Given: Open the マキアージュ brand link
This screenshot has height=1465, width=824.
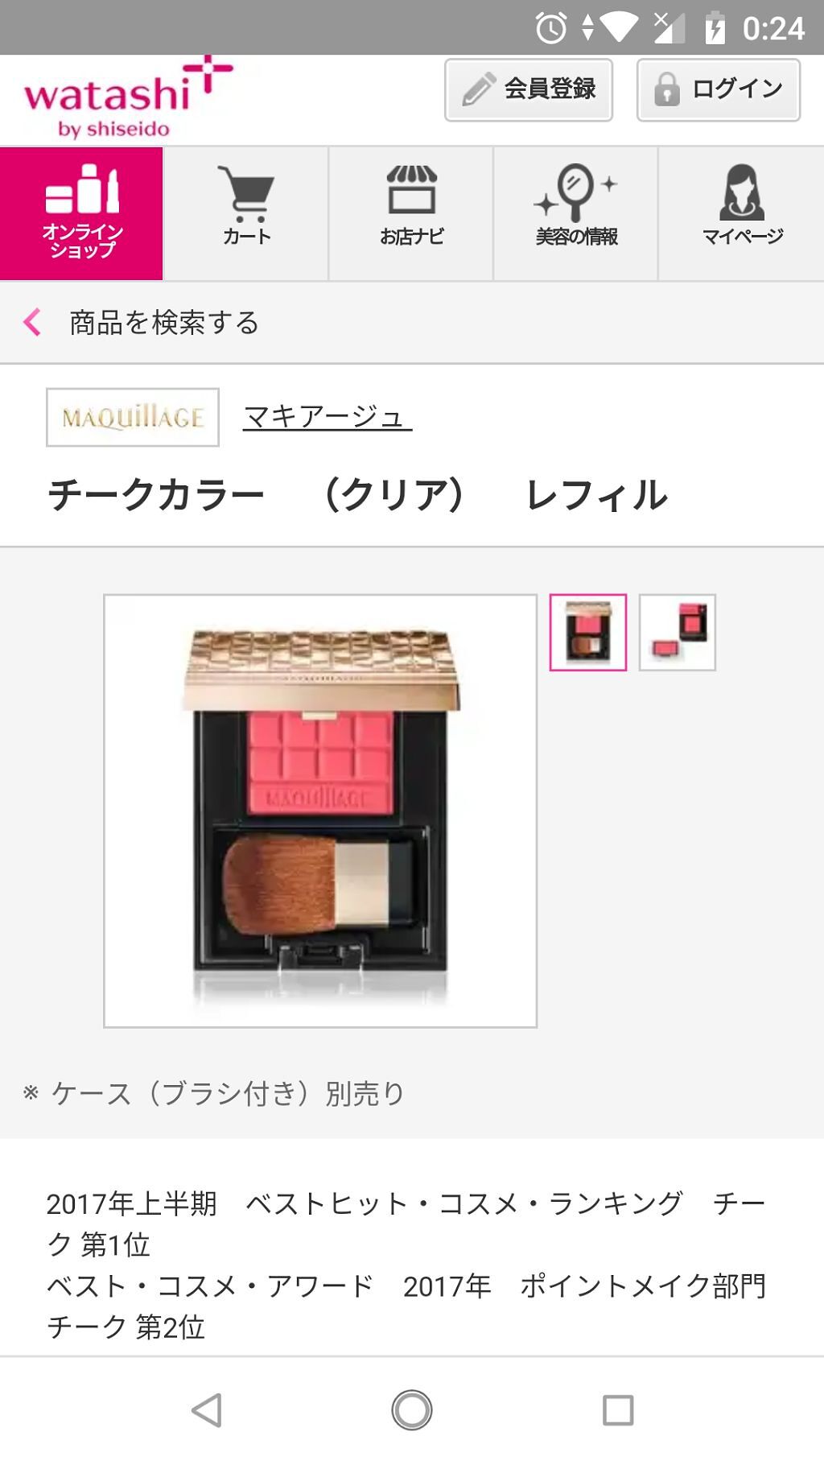Looking at the screenshot, I should click(x=328, y=417).
